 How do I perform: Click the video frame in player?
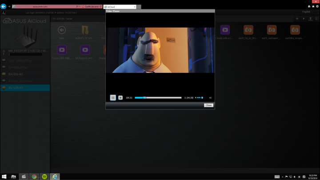(x=160, y=50)
